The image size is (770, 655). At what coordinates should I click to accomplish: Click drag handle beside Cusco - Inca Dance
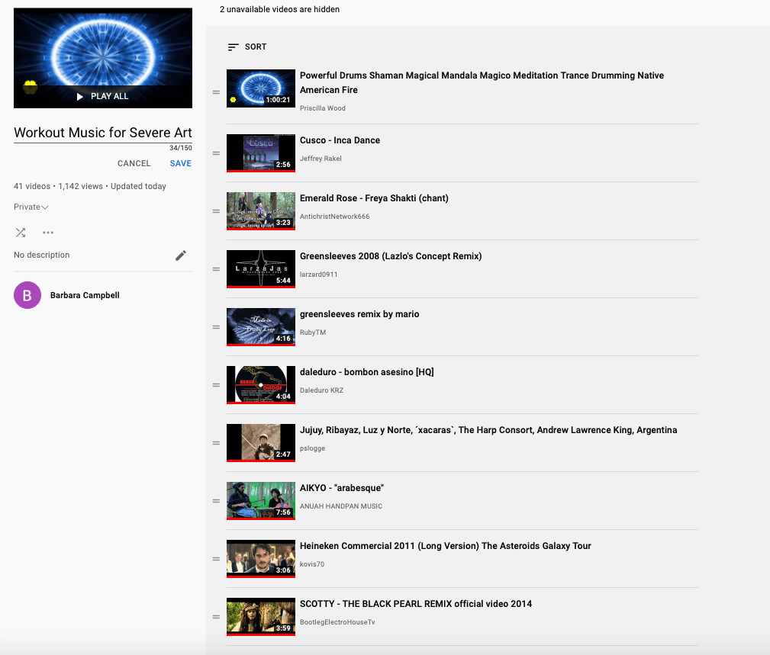click(216, 153)
